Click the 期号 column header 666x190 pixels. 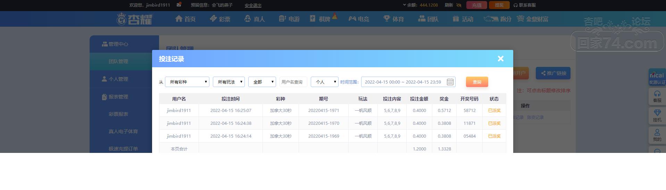click(x=324, y=99)
